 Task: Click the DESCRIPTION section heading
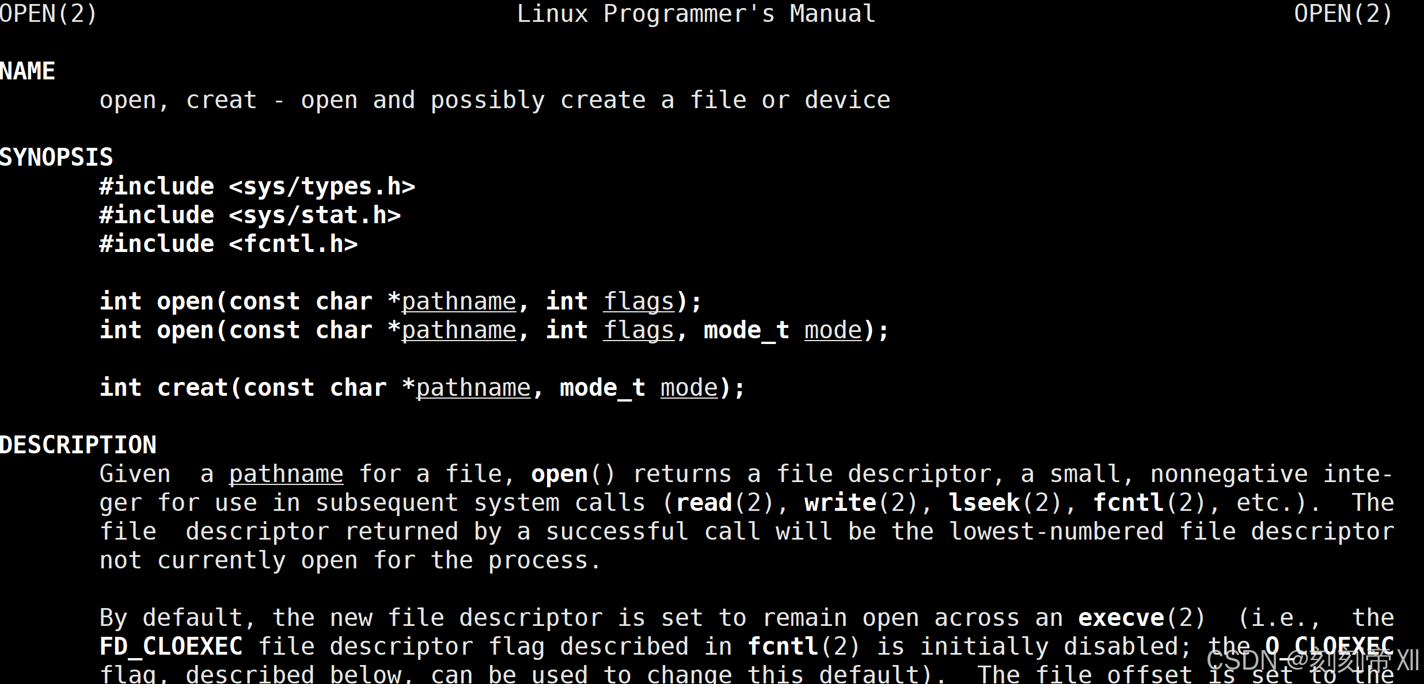coord(78,445)
